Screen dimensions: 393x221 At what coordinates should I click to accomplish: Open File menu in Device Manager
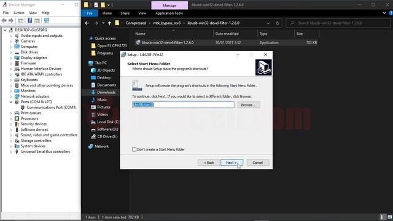(x=6, y=13)
